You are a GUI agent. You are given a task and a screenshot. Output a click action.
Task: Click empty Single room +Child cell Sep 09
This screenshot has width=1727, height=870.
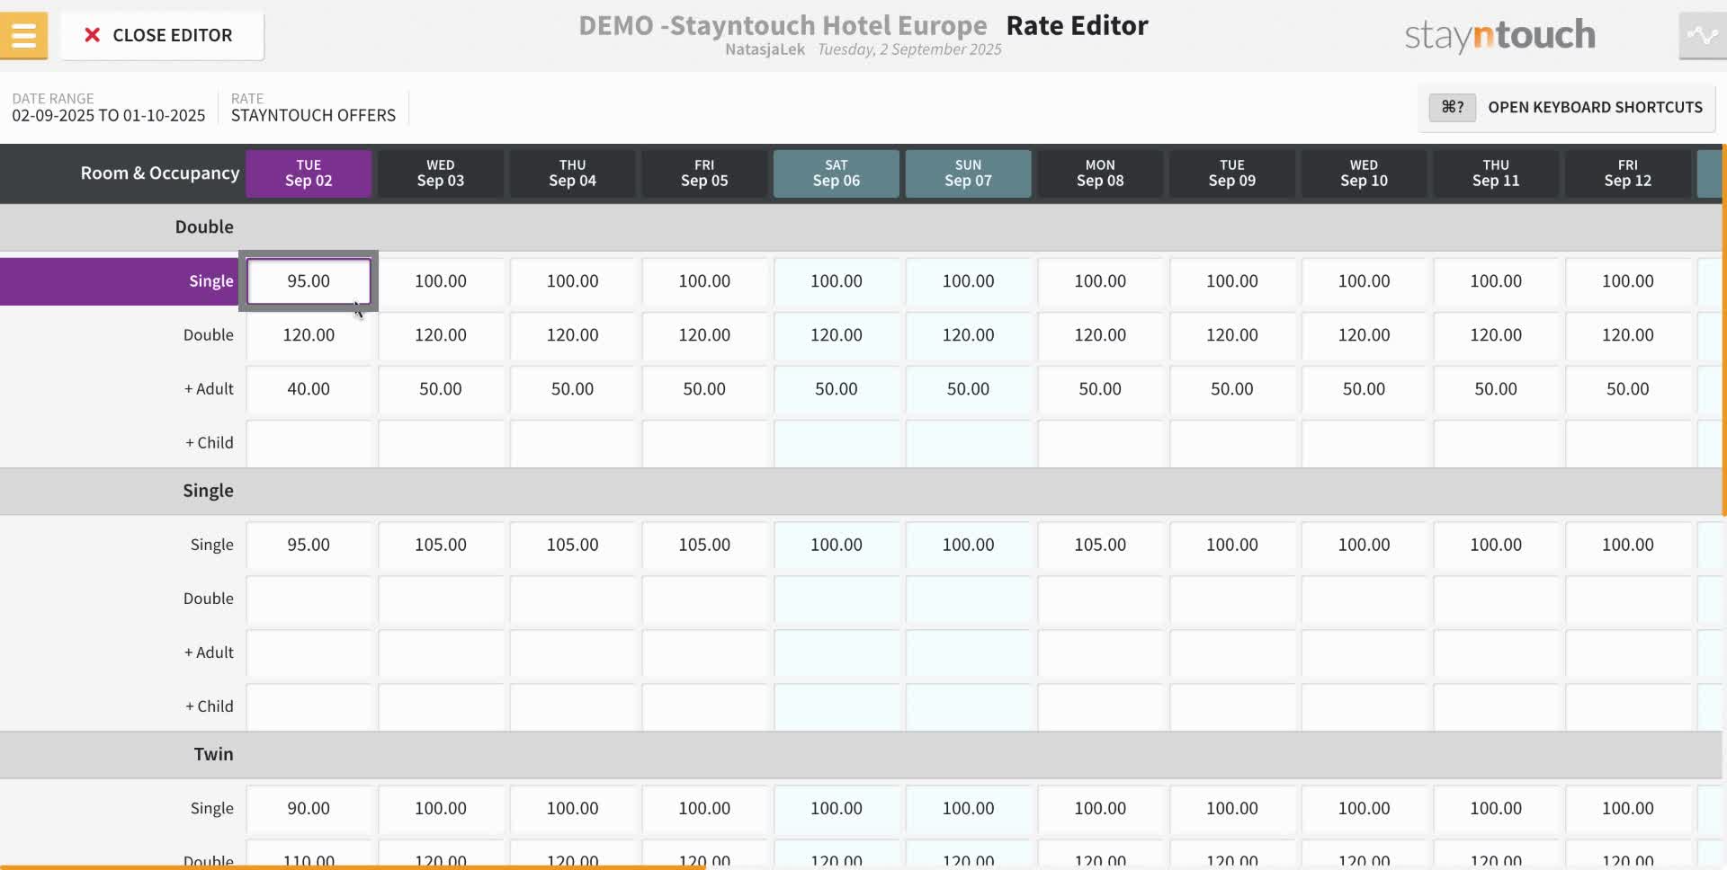pyautogui.click(x=1232, y=706)
